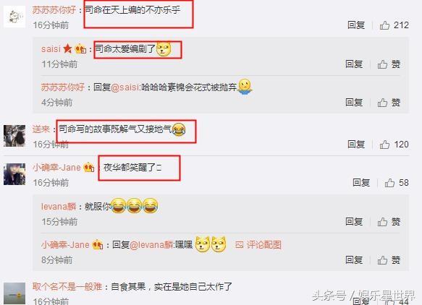
Task: Open @saisi mention link
Action: point(125,87)
